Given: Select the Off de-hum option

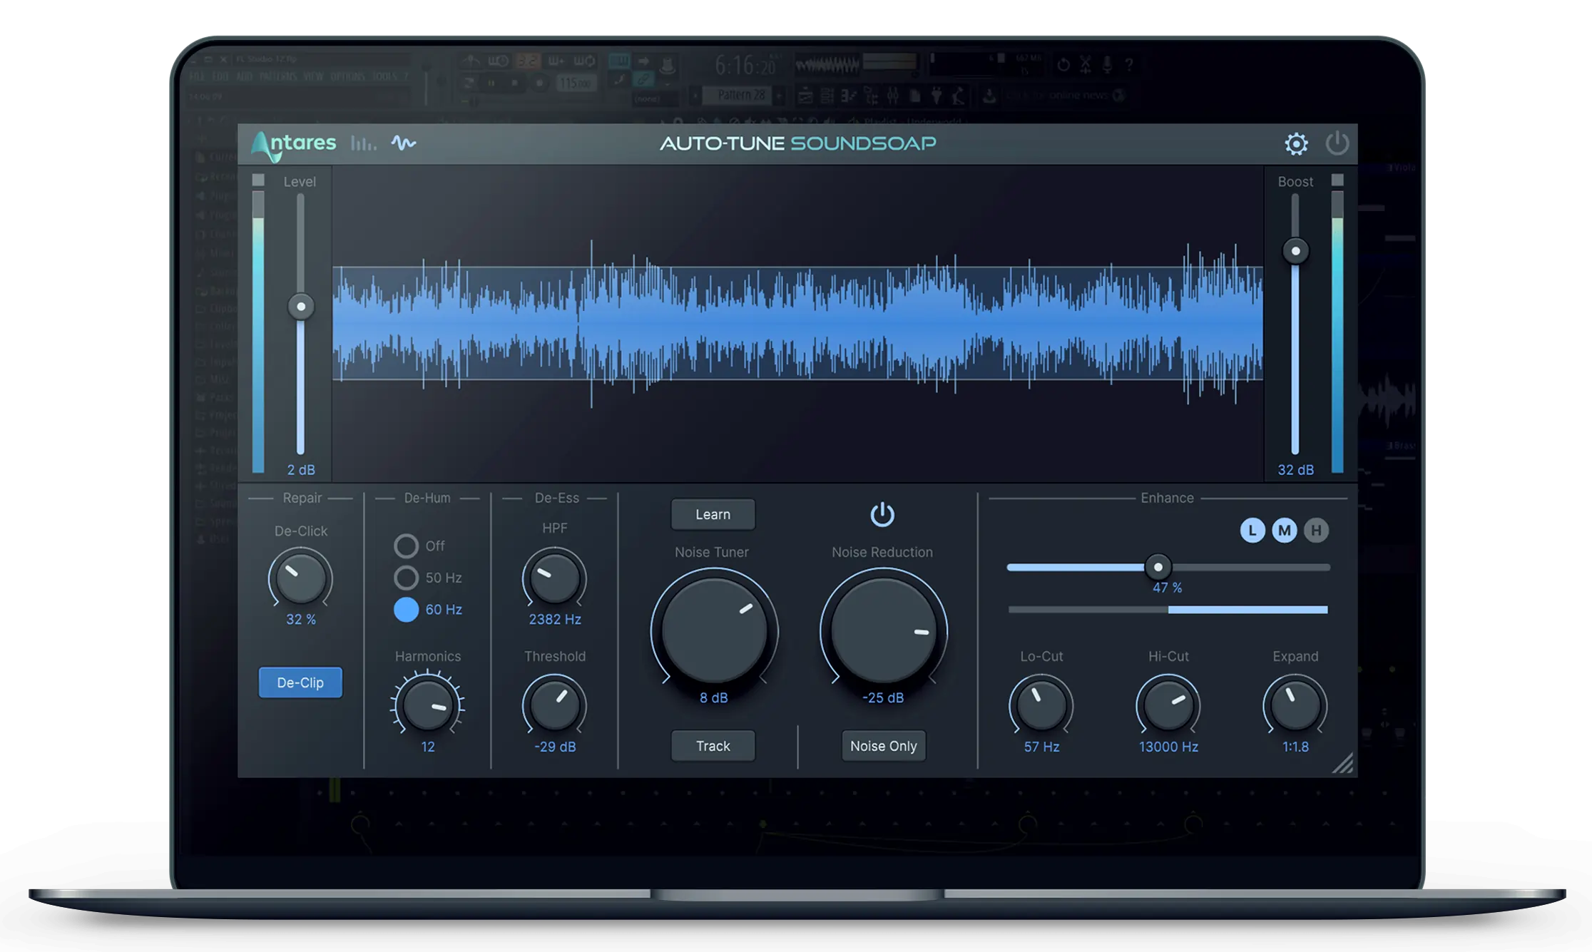Looking at the screenshot, I should click(x=407, y=546).
